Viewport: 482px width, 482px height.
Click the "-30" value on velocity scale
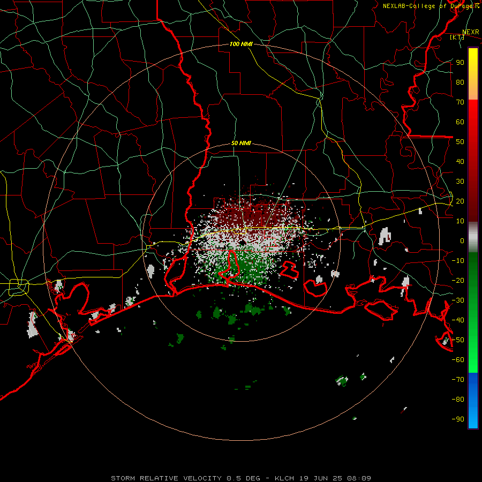(x=458, y=300)
